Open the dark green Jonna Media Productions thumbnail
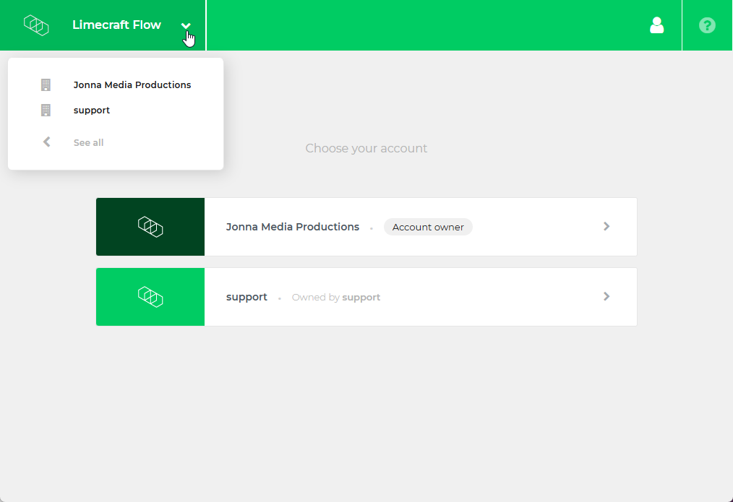The image size is (733, 502). click(150, 227)
